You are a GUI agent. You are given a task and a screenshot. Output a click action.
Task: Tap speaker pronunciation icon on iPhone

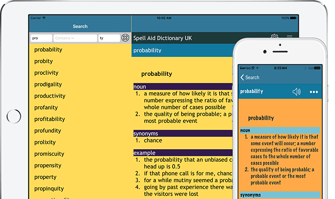coord(296,92)
